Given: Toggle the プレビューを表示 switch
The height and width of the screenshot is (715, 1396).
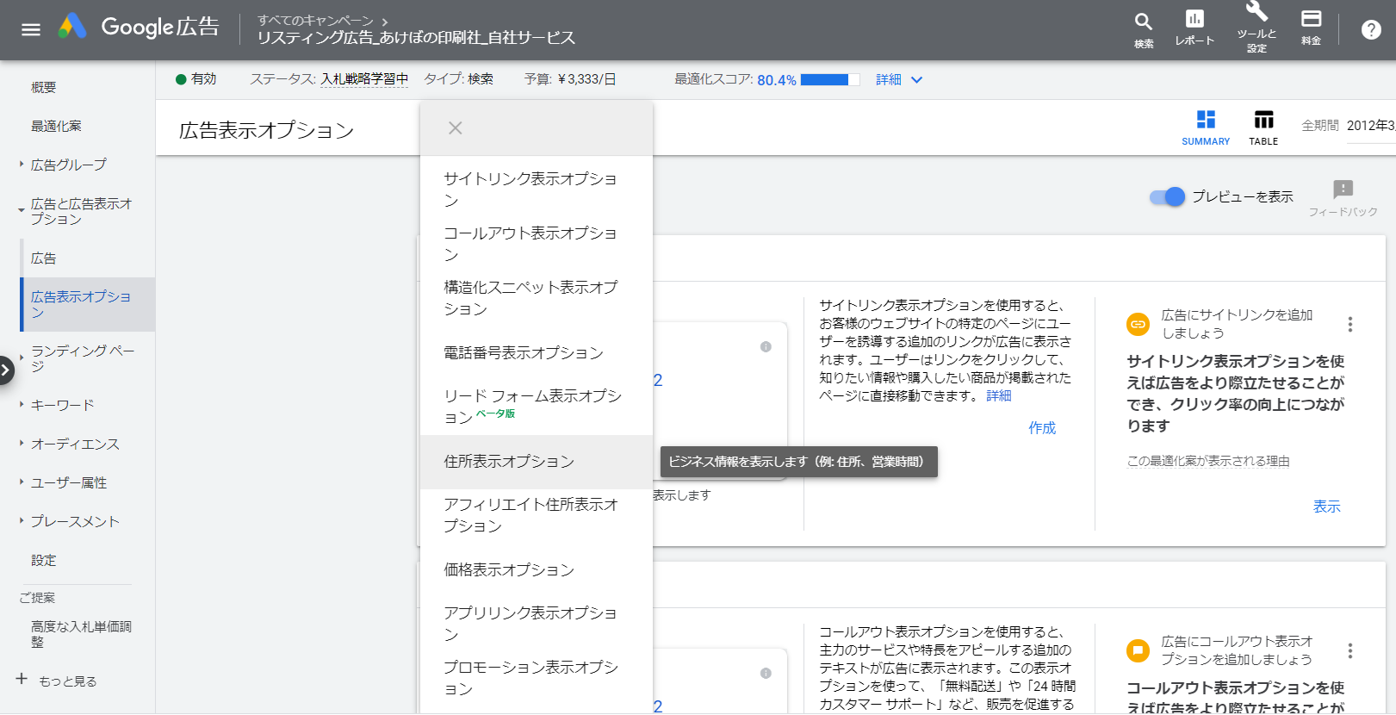Looking at the screenshot, I should tap(1168, 197).
